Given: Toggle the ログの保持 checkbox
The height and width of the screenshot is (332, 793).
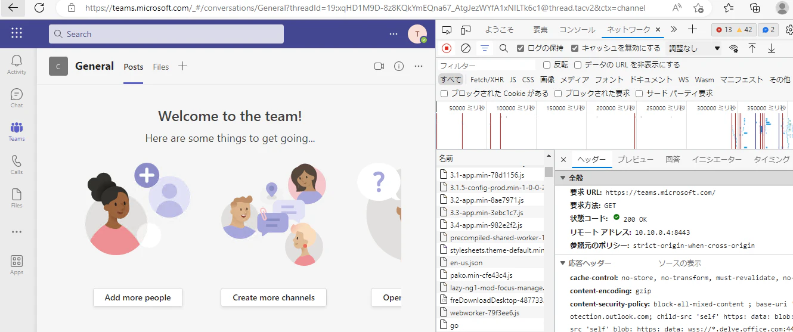Looking at the screenshot, I should 521,48.
